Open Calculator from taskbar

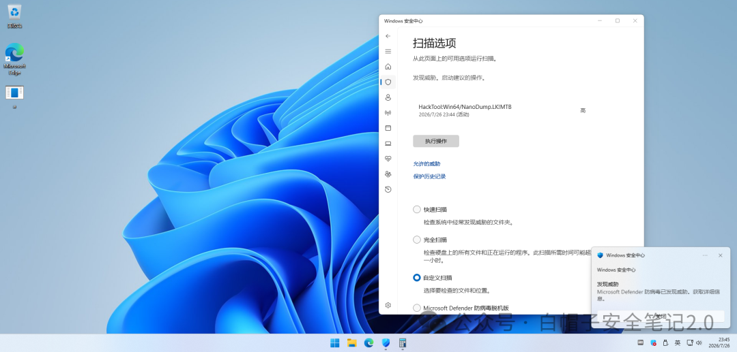403,343
